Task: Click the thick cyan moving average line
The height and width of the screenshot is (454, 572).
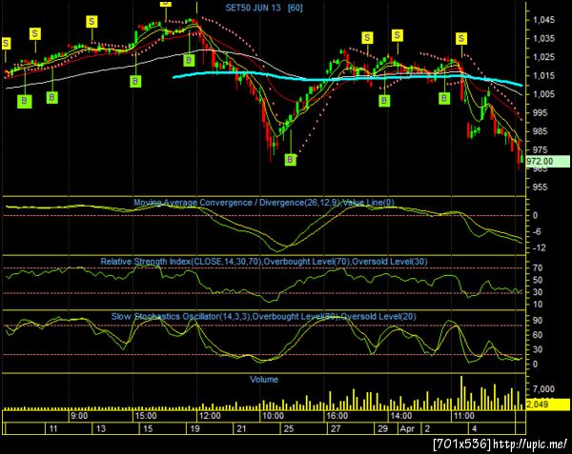Action: (x=347, y=77)
